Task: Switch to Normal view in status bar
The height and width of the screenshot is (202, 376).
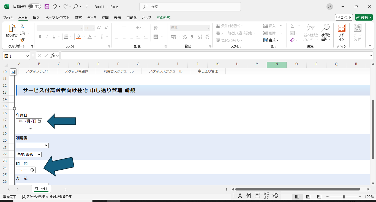Action: pos(297,197)
